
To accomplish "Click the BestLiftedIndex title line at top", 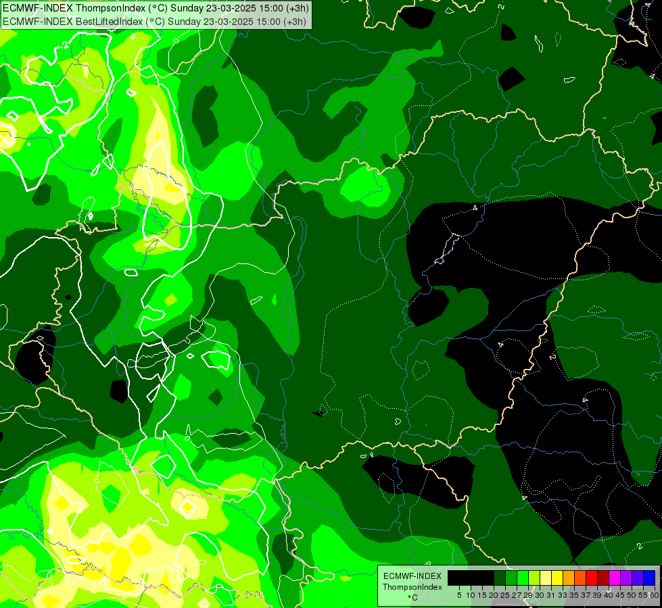I will [x=154, y=22].
